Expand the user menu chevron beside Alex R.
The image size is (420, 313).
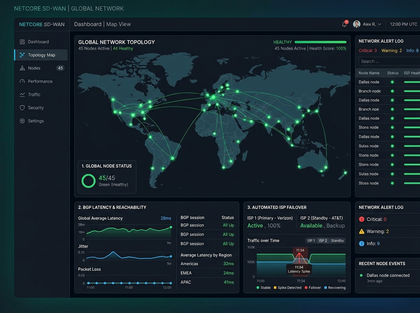pyautogui.click(x=380, y=24)
